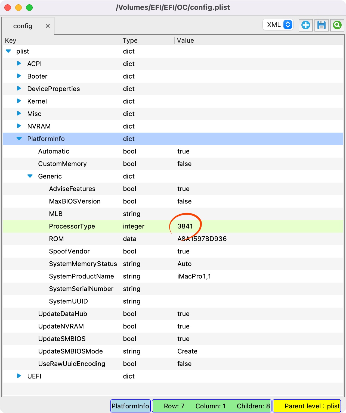
Task: Click the UpdateSMBIOSMode value Create
Action: pyautogui.click(x=187, y=351)
